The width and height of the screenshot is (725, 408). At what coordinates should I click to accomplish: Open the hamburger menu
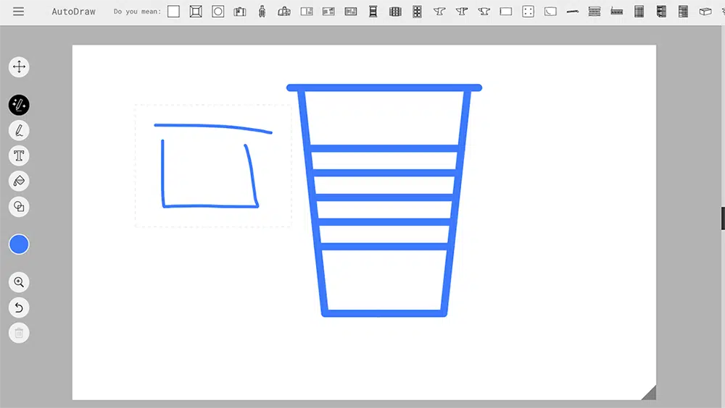18,12
